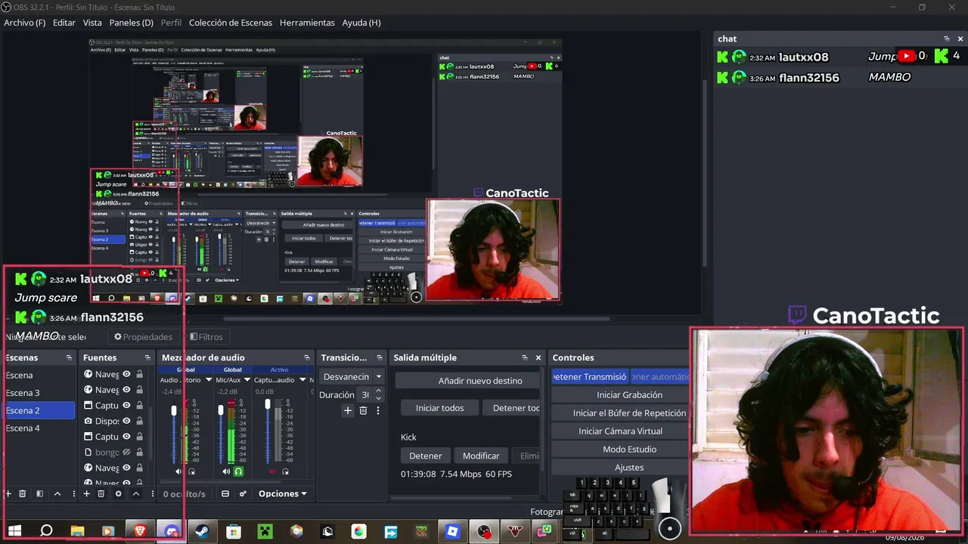Start the virtual camera
Image resolution: width=968 pixels, height=544 pixels.
coord(620,431)
